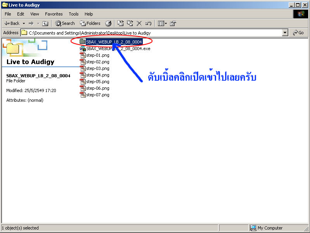
Task: Click the Undo toolbar icon
Action: 148,23
